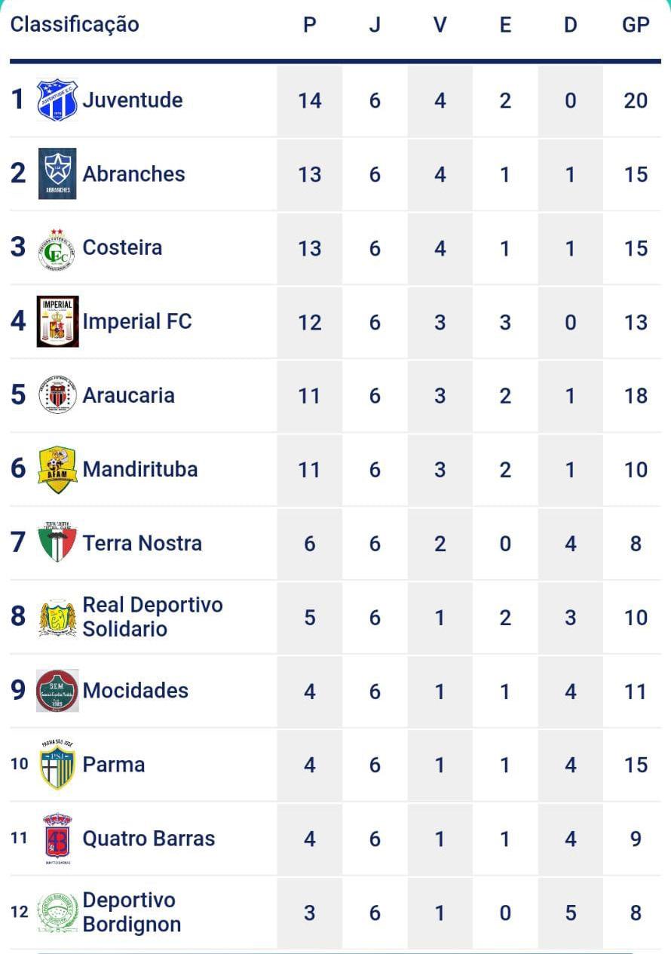This screenshot has height=954, width=671.
Task: Click the Quatro Barras red crest
Action: (57, 838)
